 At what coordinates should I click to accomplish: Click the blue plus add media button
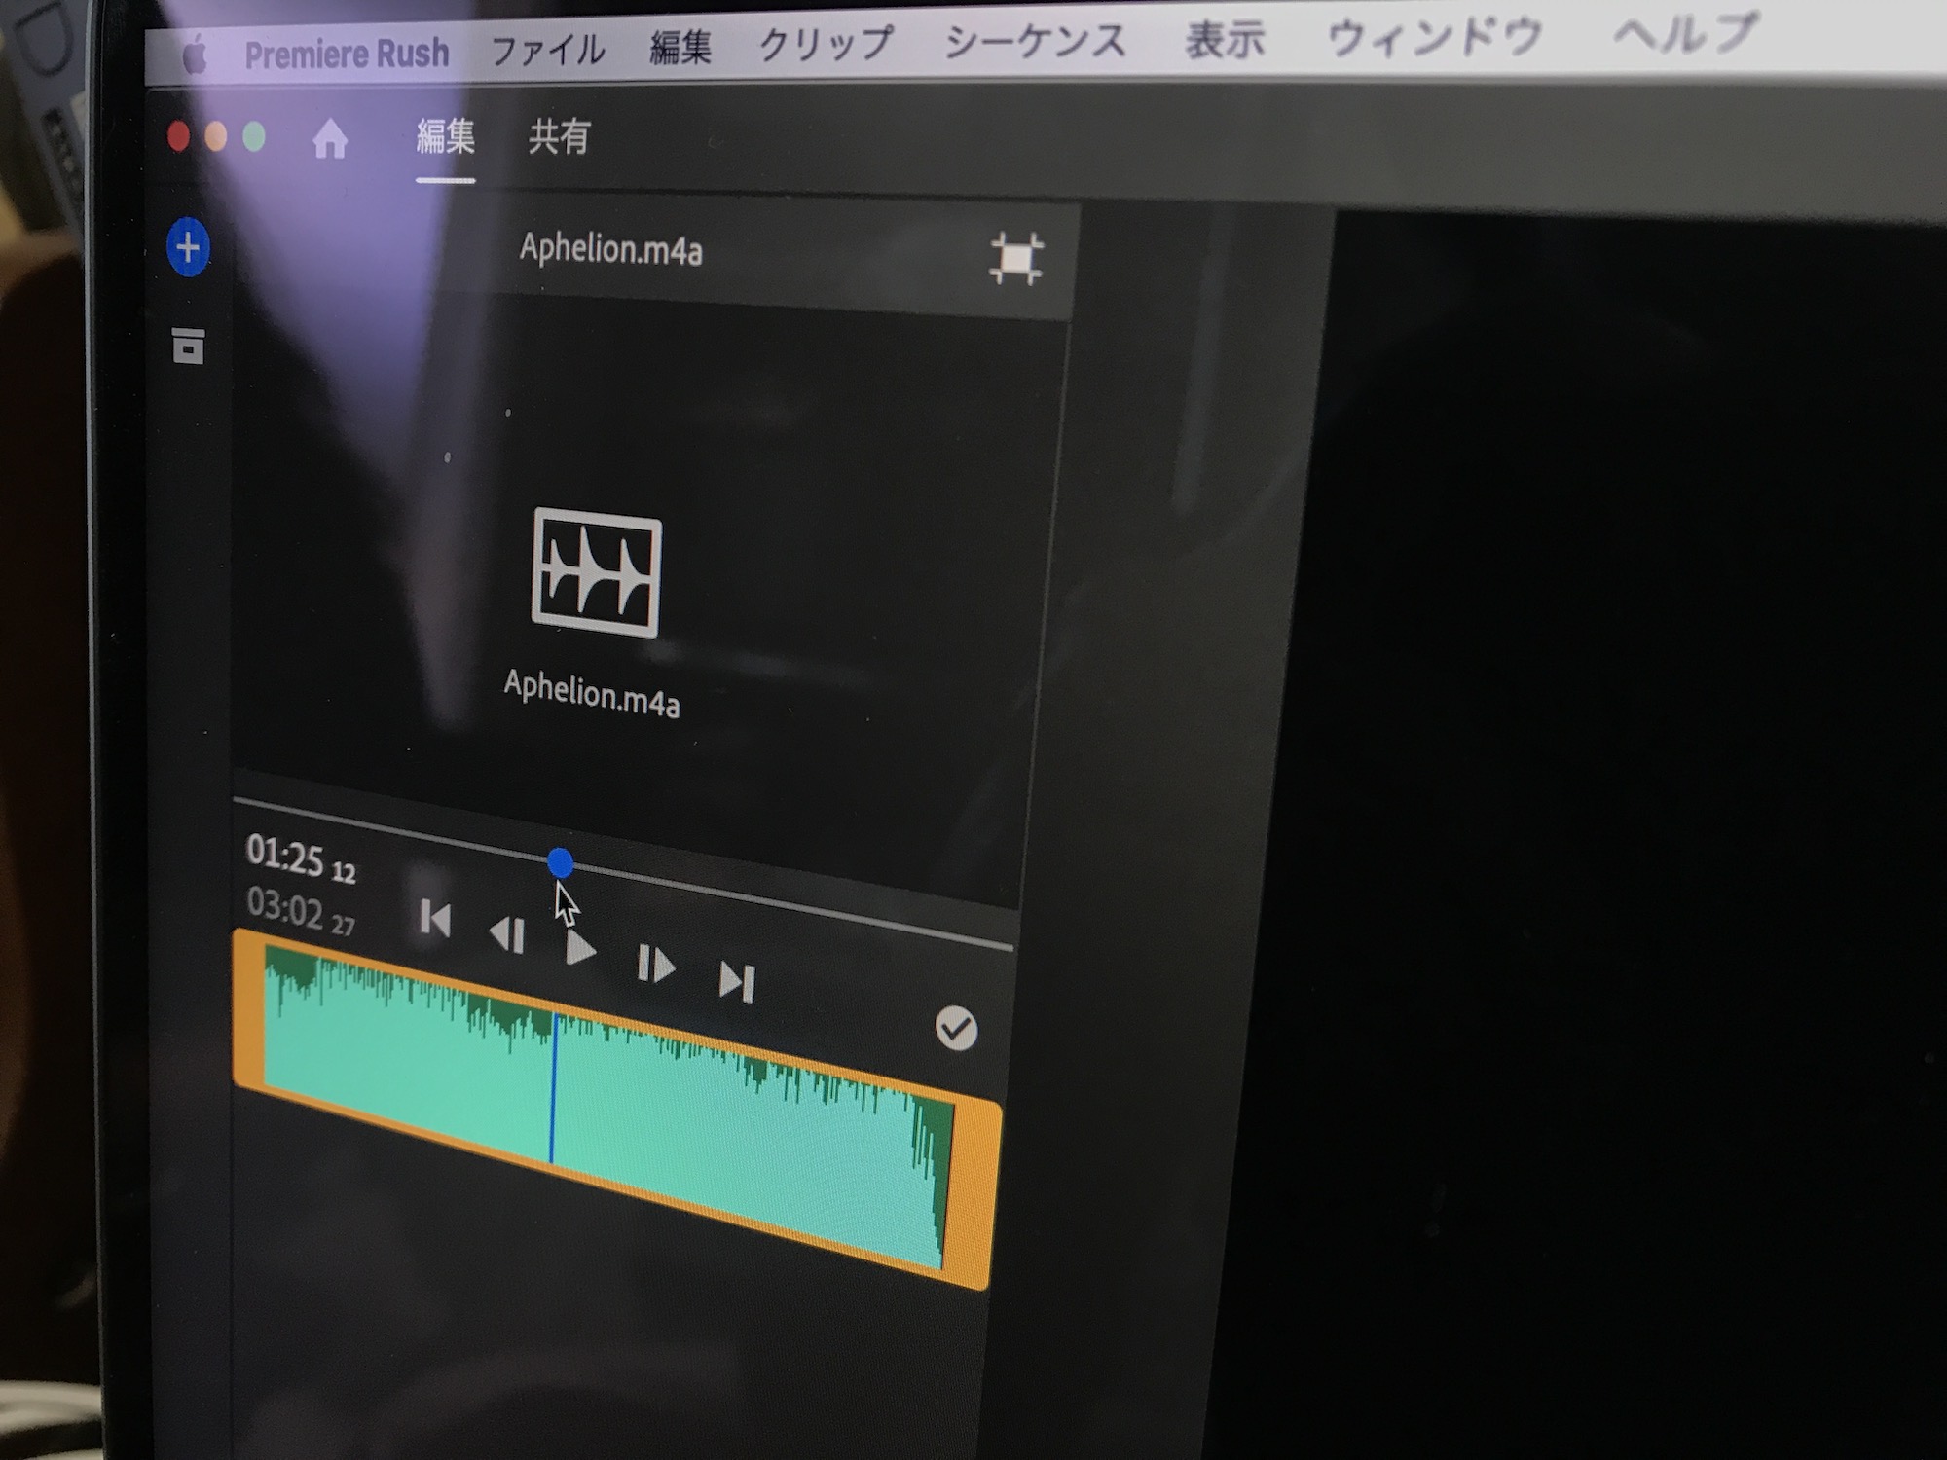(x=188, y=247)
